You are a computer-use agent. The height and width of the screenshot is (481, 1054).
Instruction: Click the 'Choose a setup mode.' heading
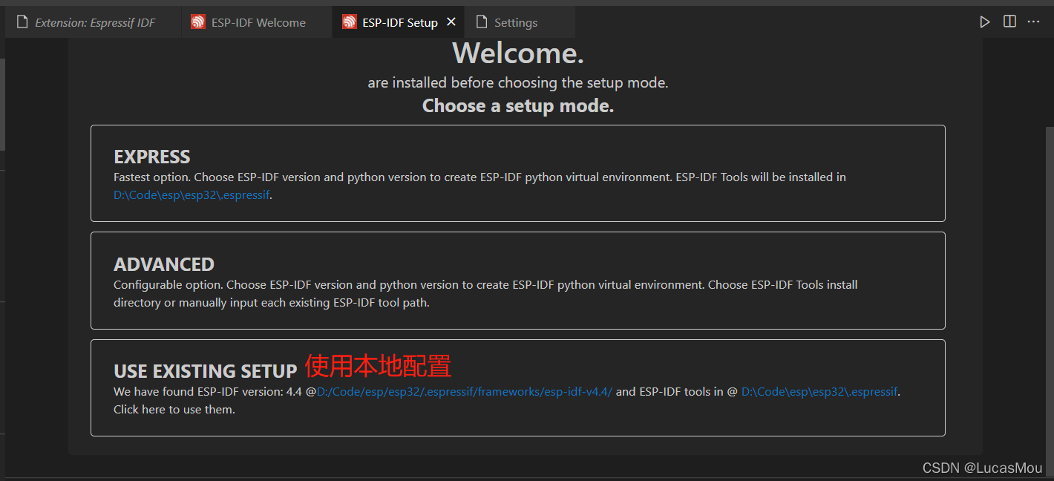pyautogui.click(x=518, y=105)
